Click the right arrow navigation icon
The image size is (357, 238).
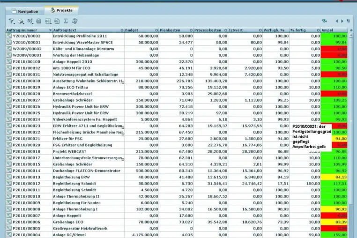pos(342,21)
